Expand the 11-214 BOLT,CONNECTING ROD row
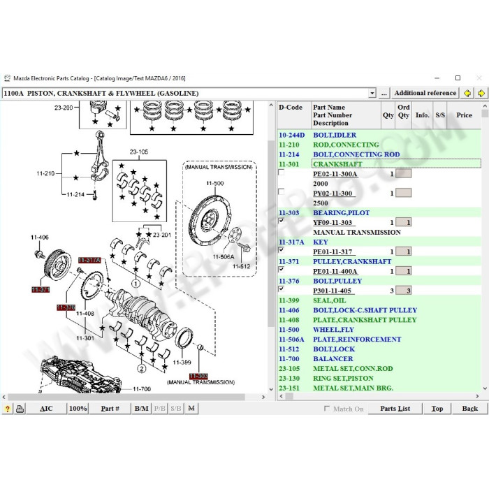This screenshot has height=489, width=489. point(379,154)
